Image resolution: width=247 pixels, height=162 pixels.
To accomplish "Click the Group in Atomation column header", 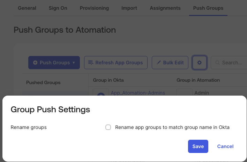I will click(198, 80).
